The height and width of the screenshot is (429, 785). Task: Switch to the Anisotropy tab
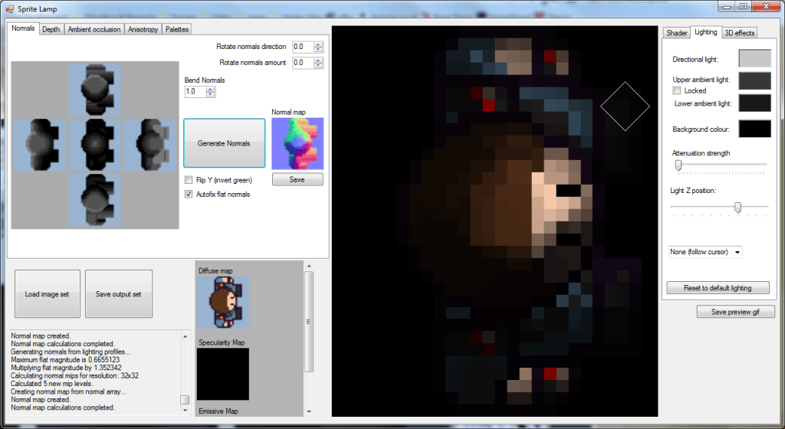[x=143, y=30]
